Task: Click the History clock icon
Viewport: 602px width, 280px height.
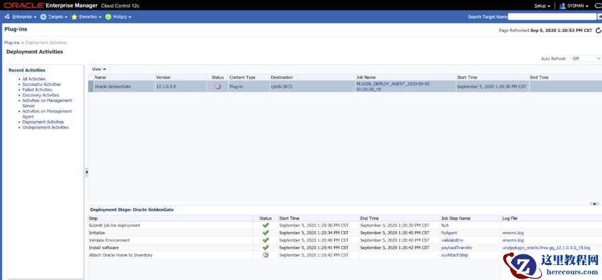Action: pyautogui.click(x=108, y=16)
